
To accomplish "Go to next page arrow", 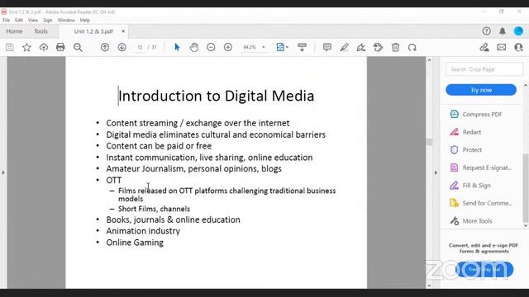I will click(122, 47).
